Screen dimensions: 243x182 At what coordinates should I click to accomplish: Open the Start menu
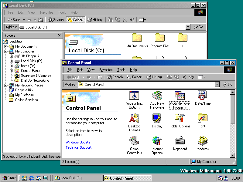click(9, 178)
